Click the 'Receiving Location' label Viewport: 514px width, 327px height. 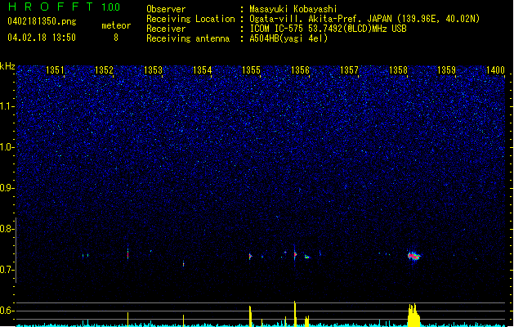190,19
